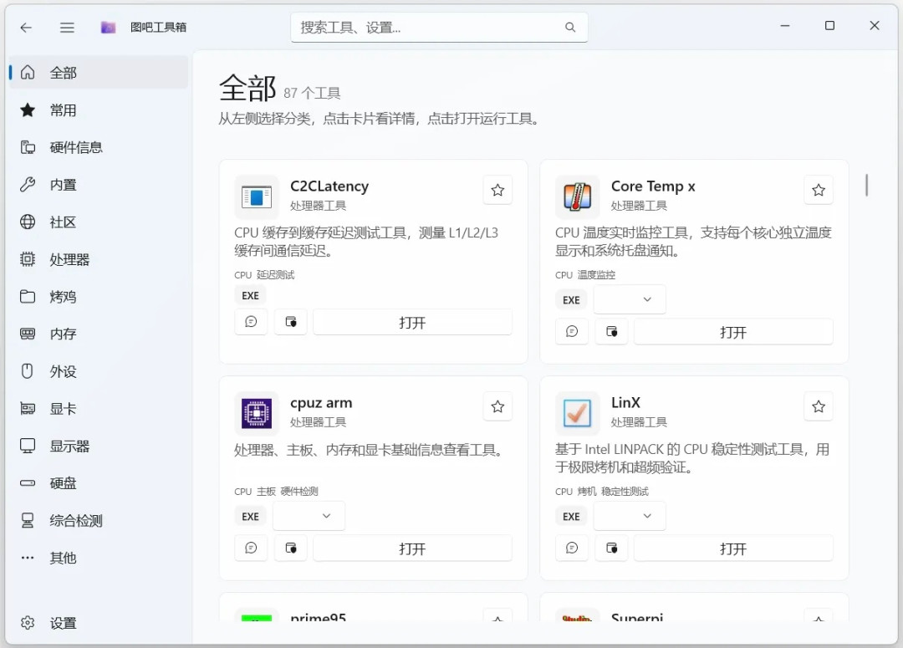Open the 综合检测 category

99,520
